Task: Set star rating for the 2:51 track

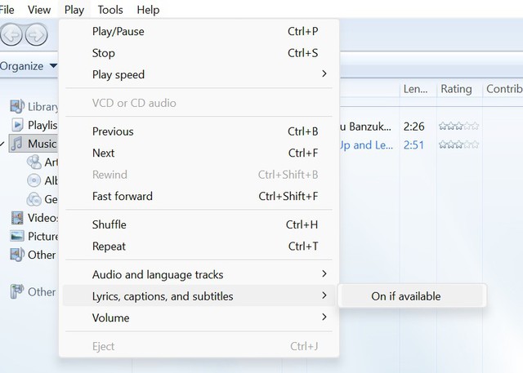Action: (459, 144)
